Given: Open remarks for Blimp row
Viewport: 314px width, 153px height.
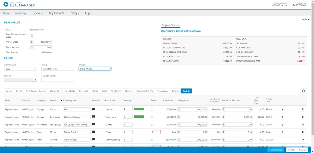Looking at the screenshot, I should click(94, 109).
